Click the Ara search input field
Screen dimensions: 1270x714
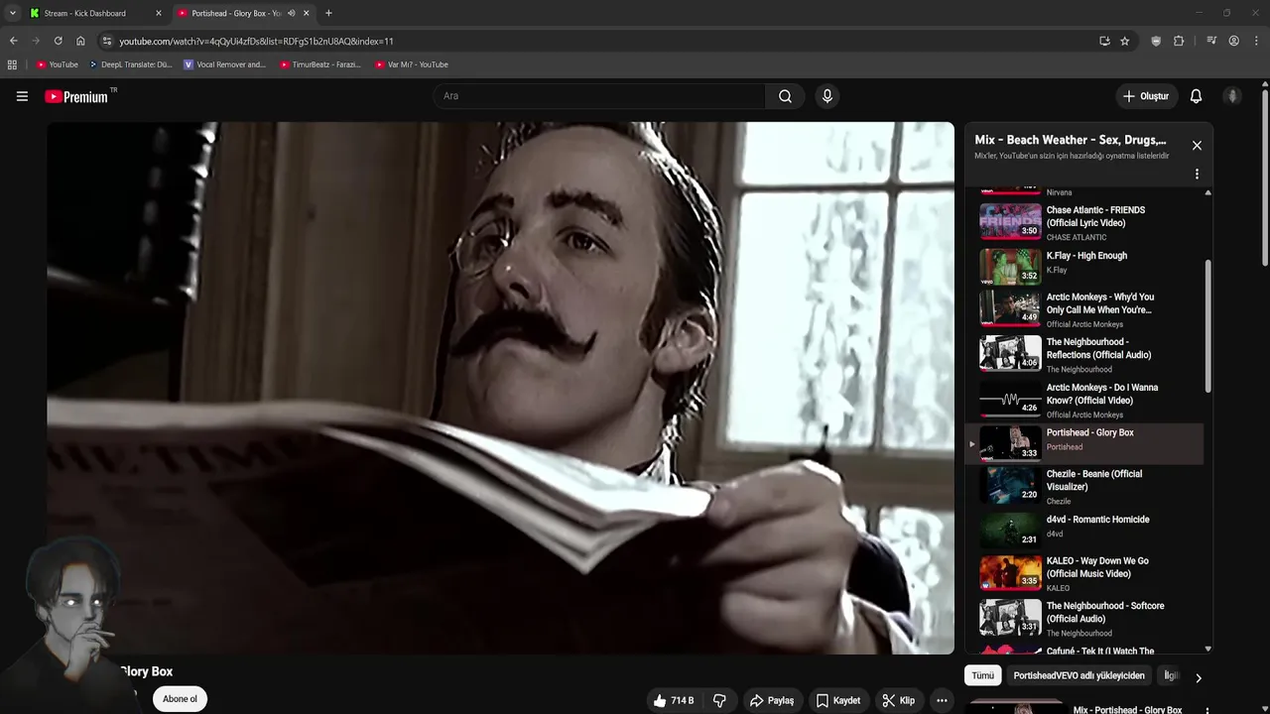pyautogui.click(x=599, y=96)
